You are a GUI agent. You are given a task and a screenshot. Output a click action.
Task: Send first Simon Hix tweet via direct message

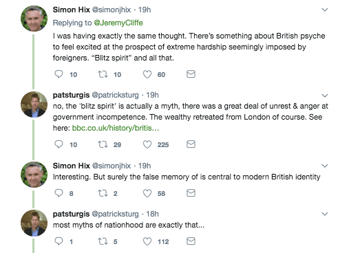pyautogui.click(x=191, y=74)
